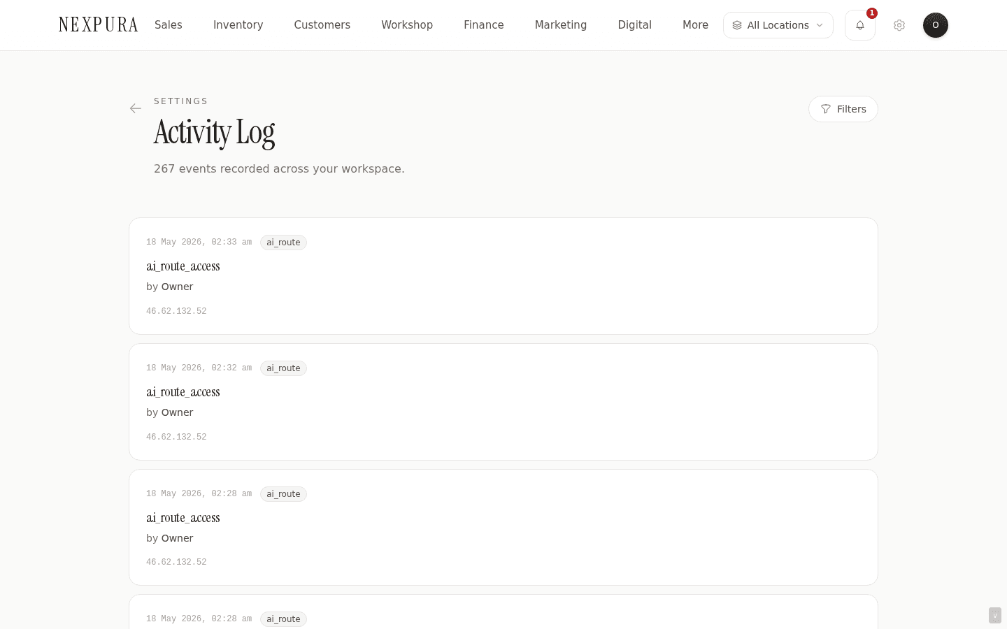Screen dimensions: 1007x629
Task: Click the IP address in 02:33 am entry
Action: [x=176, y=311]
